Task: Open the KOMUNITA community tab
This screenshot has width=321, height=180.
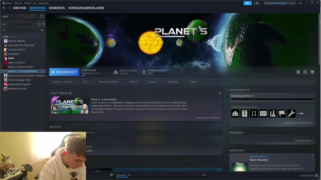Action: (57, 8)
